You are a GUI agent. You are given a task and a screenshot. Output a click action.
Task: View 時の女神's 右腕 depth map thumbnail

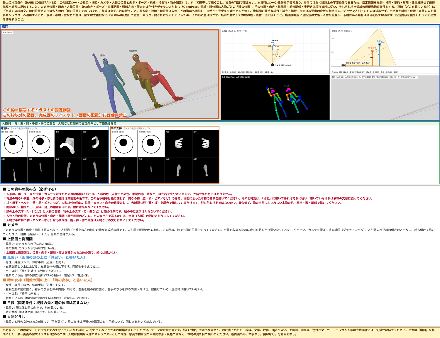click(x=124, y=170)
